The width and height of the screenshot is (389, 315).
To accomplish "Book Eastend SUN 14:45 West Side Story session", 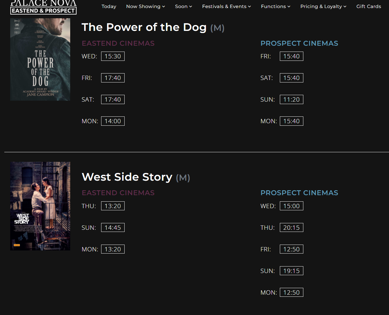I will (113, 228).
